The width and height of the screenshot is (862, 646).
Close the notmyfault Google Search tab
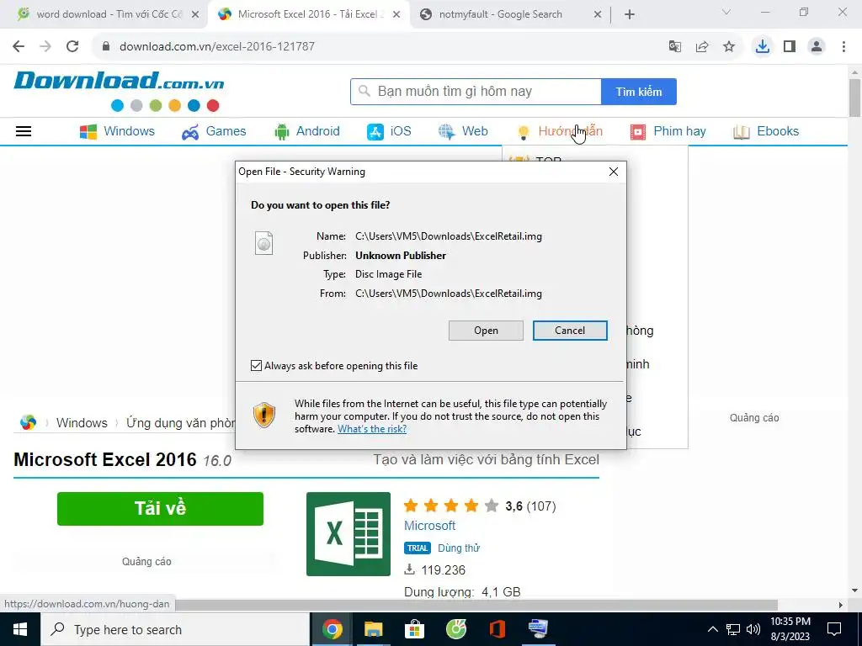598,15
